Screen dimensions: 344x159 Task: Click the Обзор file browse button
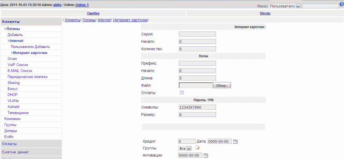222,85
